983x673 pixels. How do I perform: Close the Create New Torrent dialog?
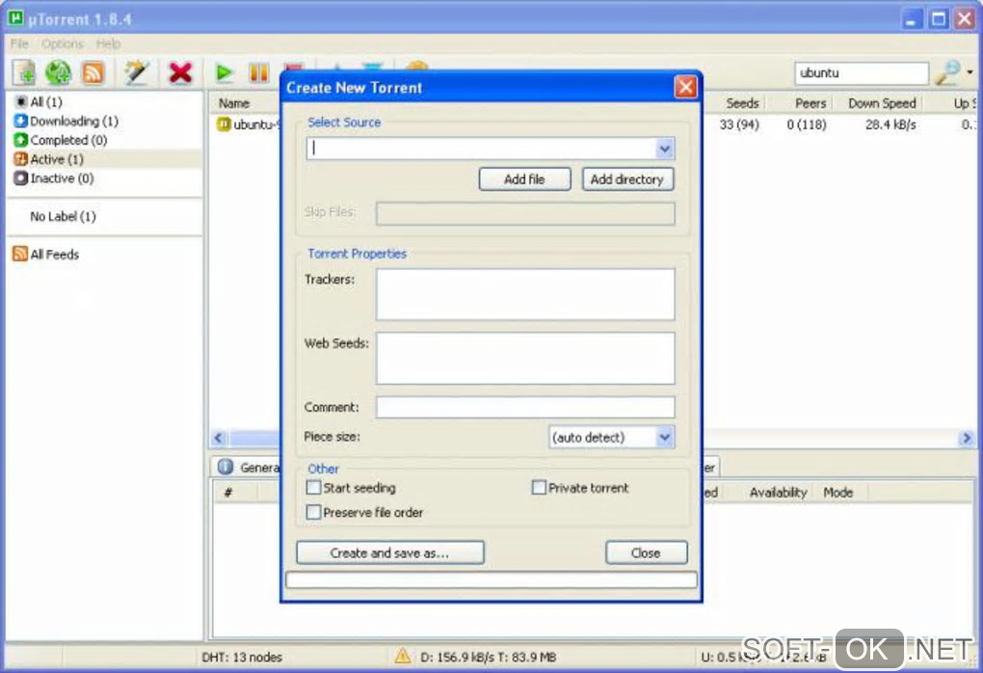coord(685,87)
